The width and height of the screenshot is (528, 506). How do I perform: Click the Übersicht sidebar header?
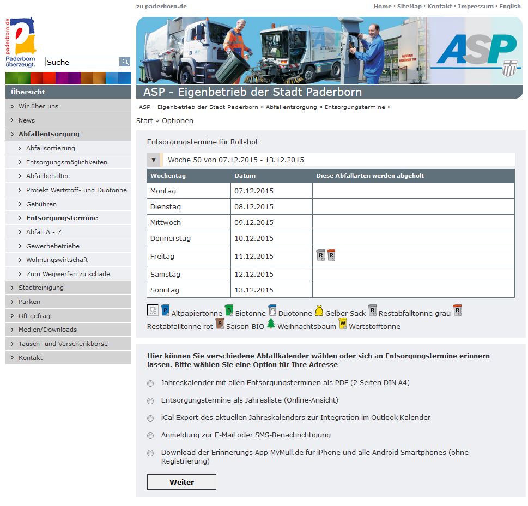pyautogui.click(x=68, y=92)
